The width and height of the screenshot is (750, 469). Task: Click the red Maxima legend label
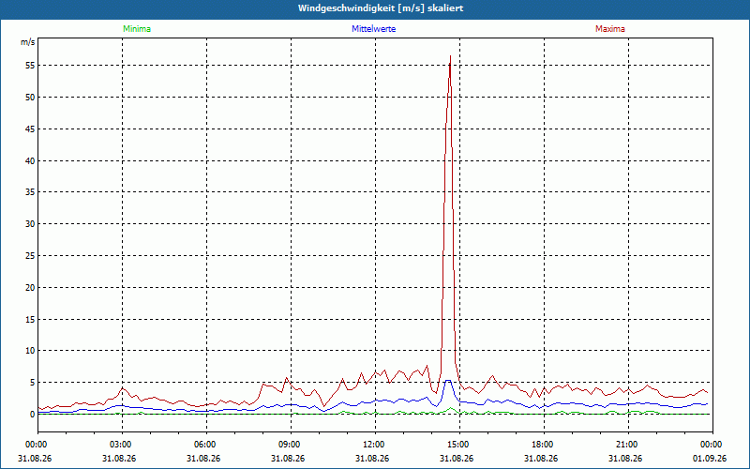[610, 29]
